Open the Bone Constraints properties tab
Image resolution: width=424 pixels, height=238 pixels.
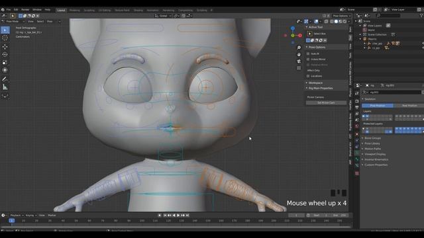[357, 166]
